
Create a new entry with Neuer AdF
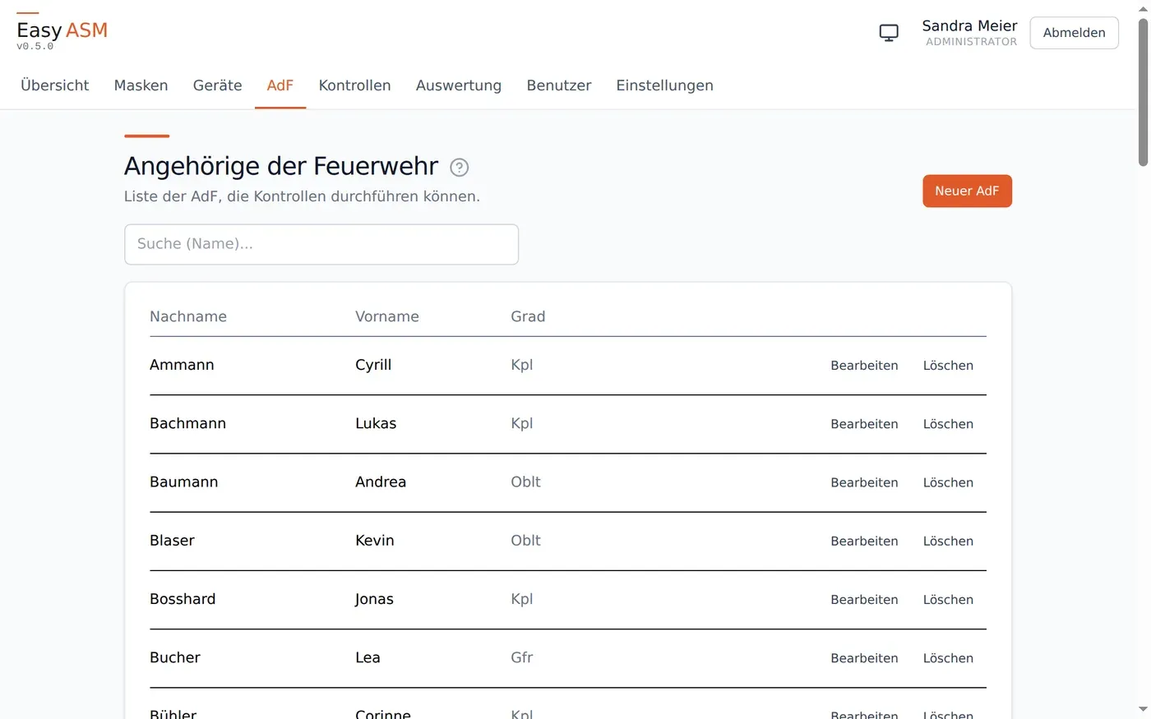point(967,191)
